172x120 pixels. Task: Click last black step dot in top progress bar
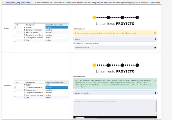click(137, 17)
